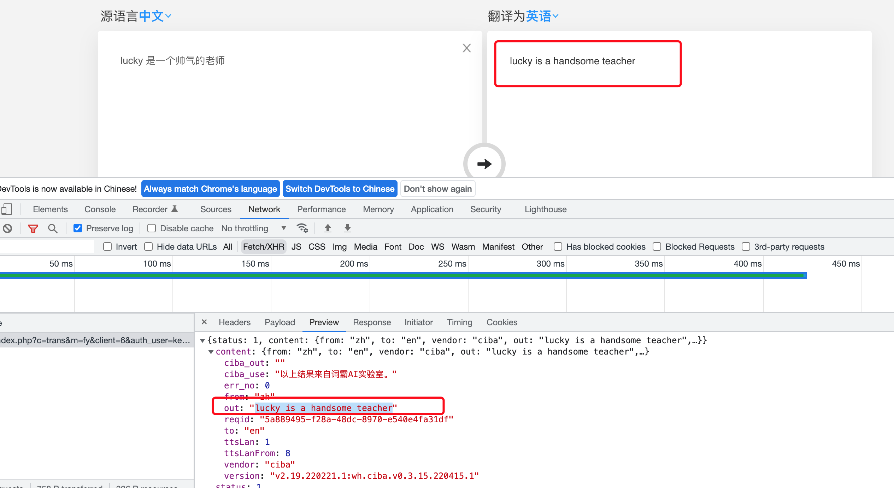Click Switch DevTools to Chinese button
The image size is (894, 488).
click(340, 189)
